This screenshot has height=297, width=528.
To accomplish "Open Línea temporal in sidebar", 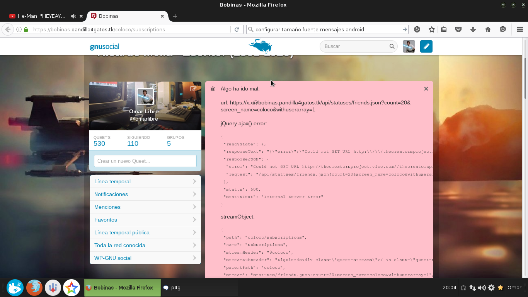I will pyautogui.click(x=145, y=181).
